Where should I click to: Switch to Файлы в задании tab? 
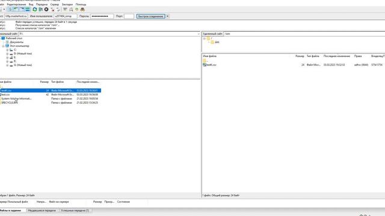(x=11, y=211)
